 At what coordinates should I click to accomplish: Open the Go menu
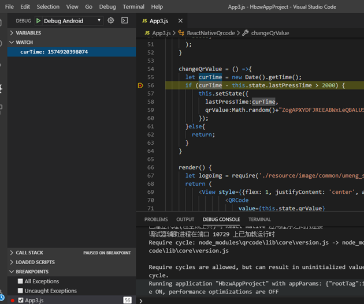[x=88, y=7]
